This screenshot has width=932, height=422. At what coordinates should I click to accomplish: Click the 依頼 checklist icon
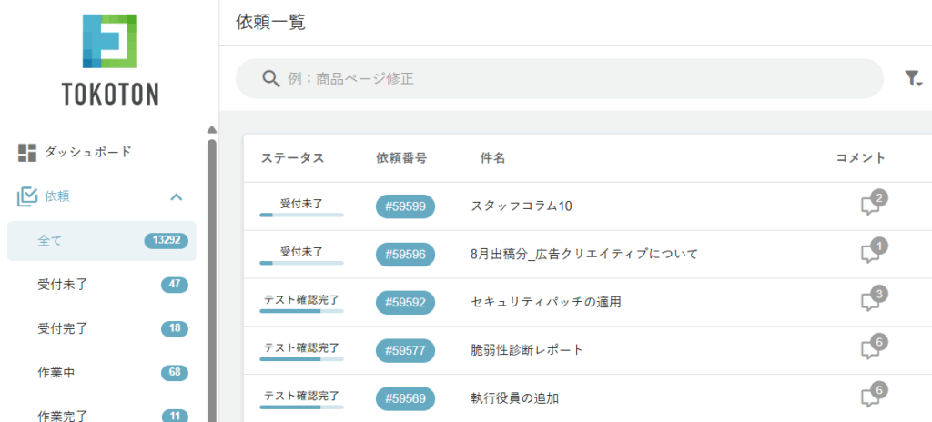click(27, 196)
